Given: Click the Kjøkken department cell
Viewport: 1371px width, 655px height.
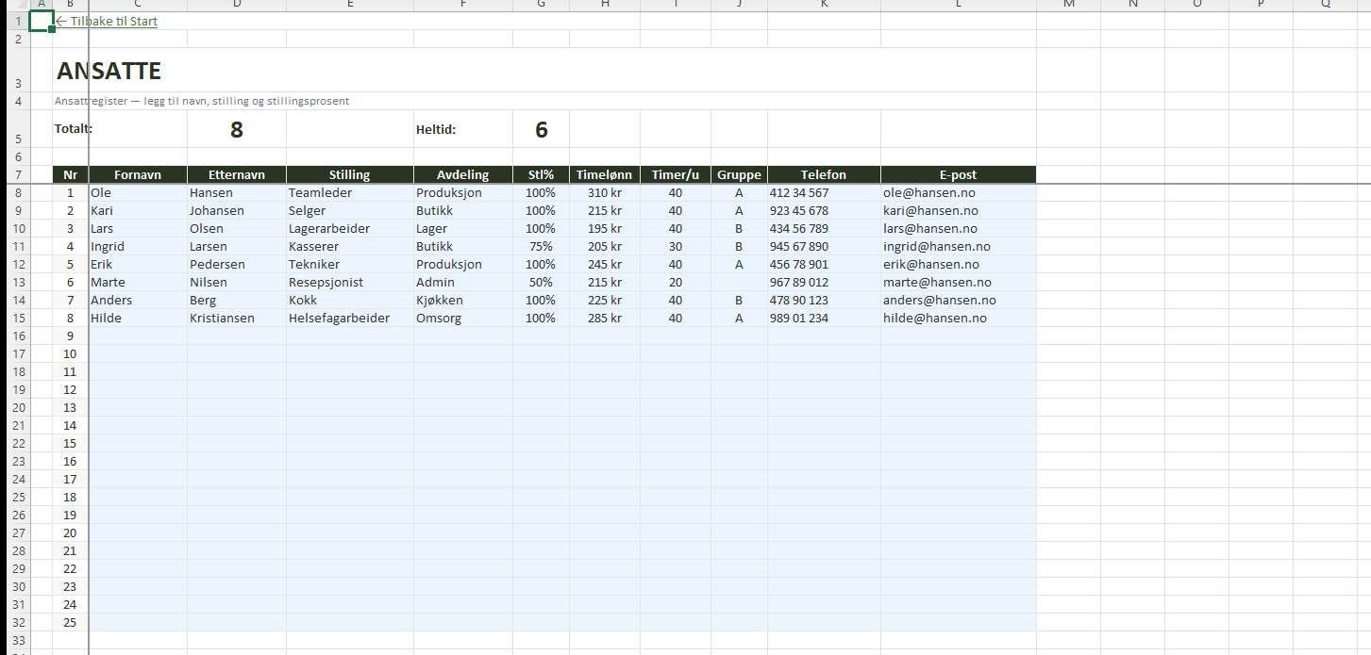Looking at the screenshot, I should (440, 300).
